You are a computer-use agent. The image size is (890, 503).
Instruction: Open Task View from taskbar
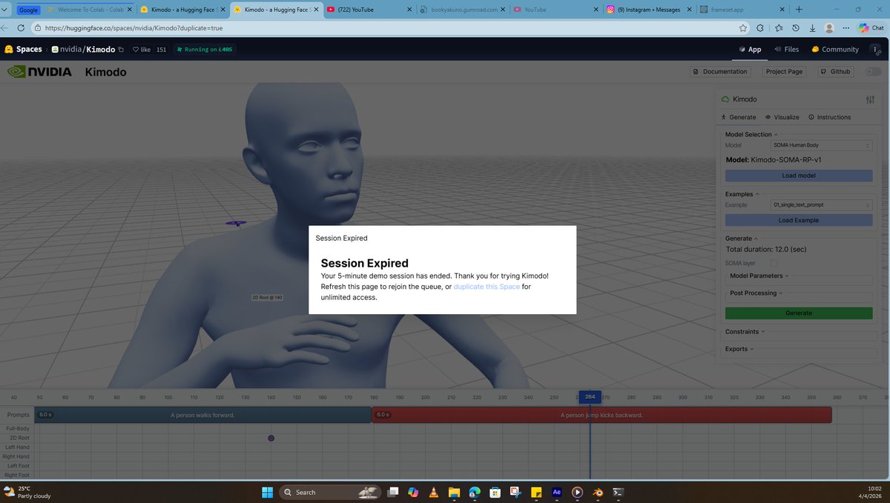[x=392, y=492]
